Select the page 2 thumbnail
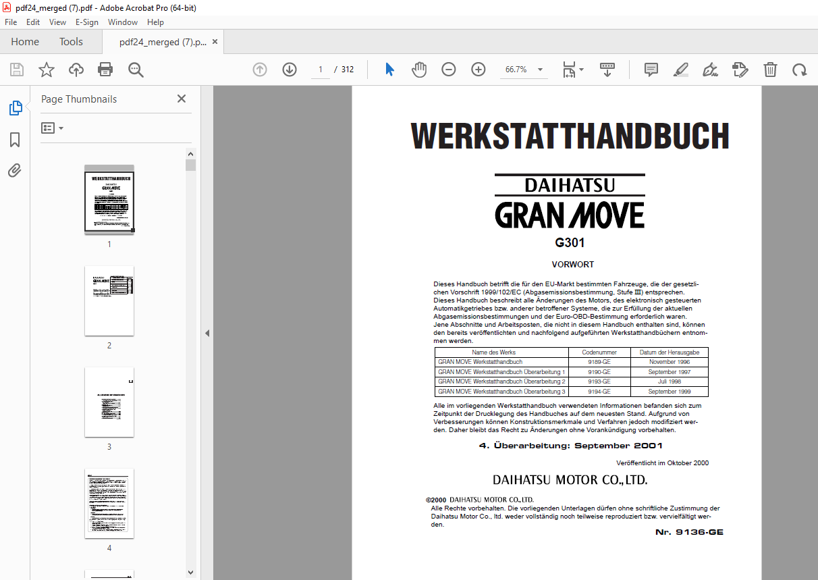Viewport: 818px width, 580px height. point(109,301)
